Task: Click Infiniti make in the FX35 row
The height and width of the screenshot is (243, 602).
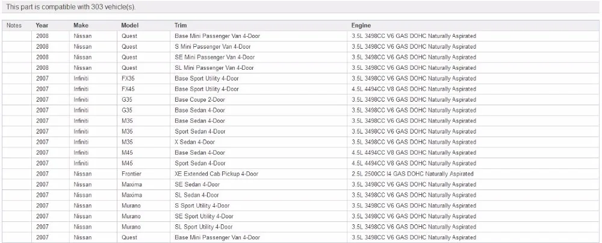Action: tap(81, 78)
